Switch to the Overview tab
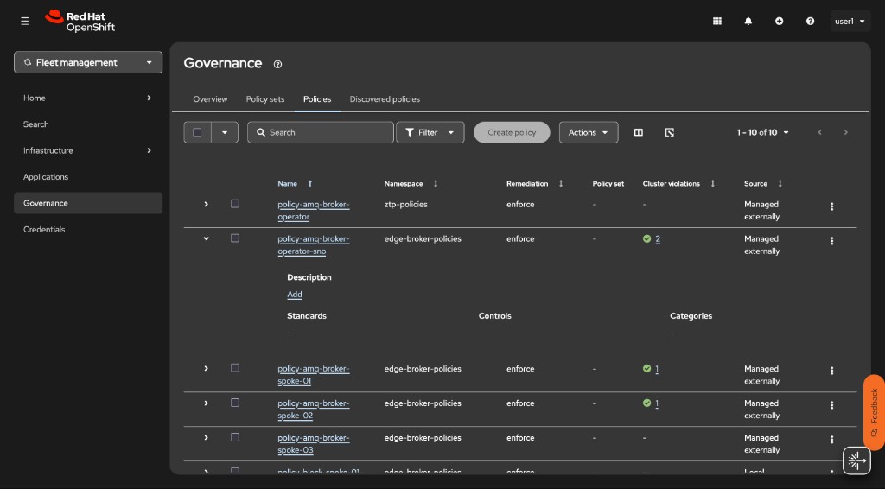Image resolution: width=885 pixels, height=489 pixels. coord(210,99)
